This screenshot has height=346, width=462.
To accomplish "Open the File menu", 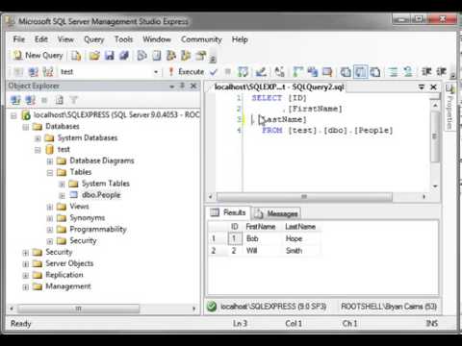I will [x=19, y=39].
